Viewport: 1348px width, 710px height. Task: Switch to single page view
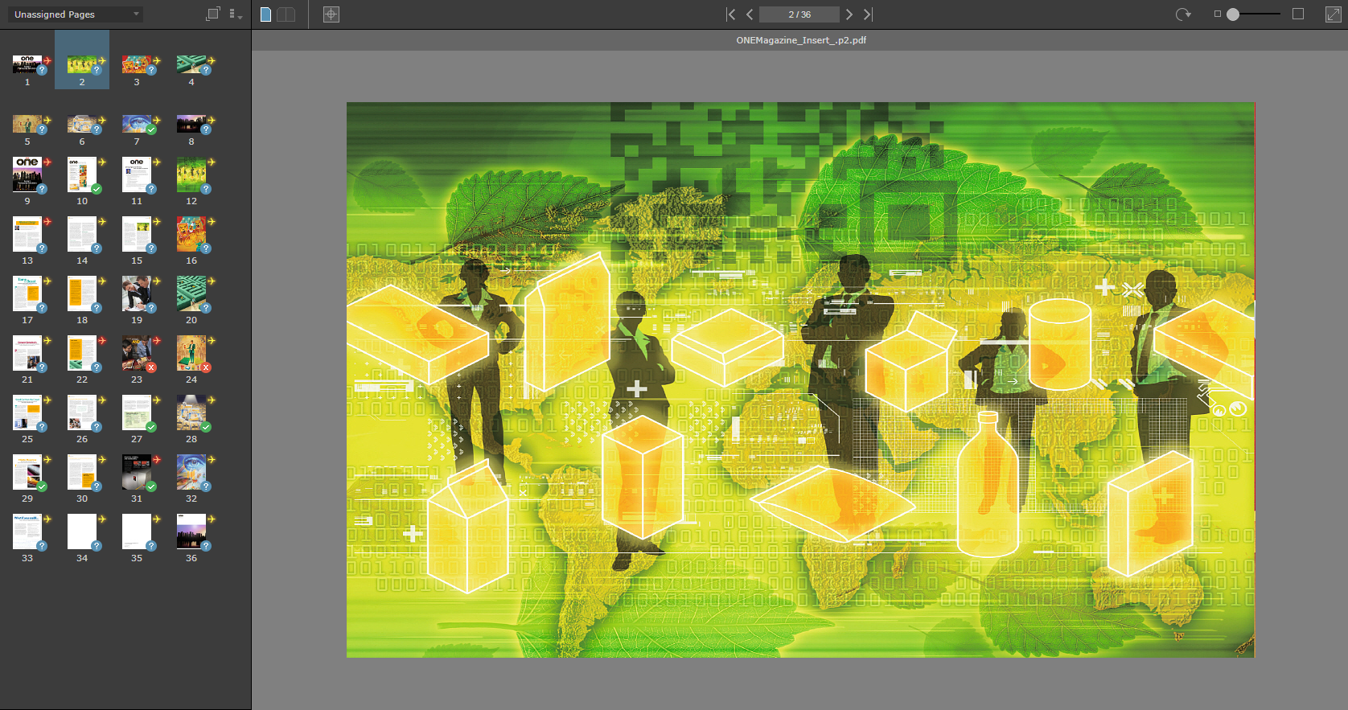(x=266, y=14)
